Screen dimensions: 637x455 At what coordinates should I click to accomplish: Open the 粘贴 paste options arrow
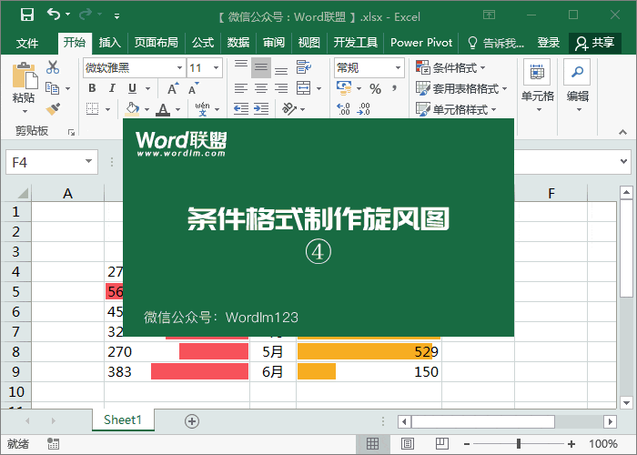point(25,111)
